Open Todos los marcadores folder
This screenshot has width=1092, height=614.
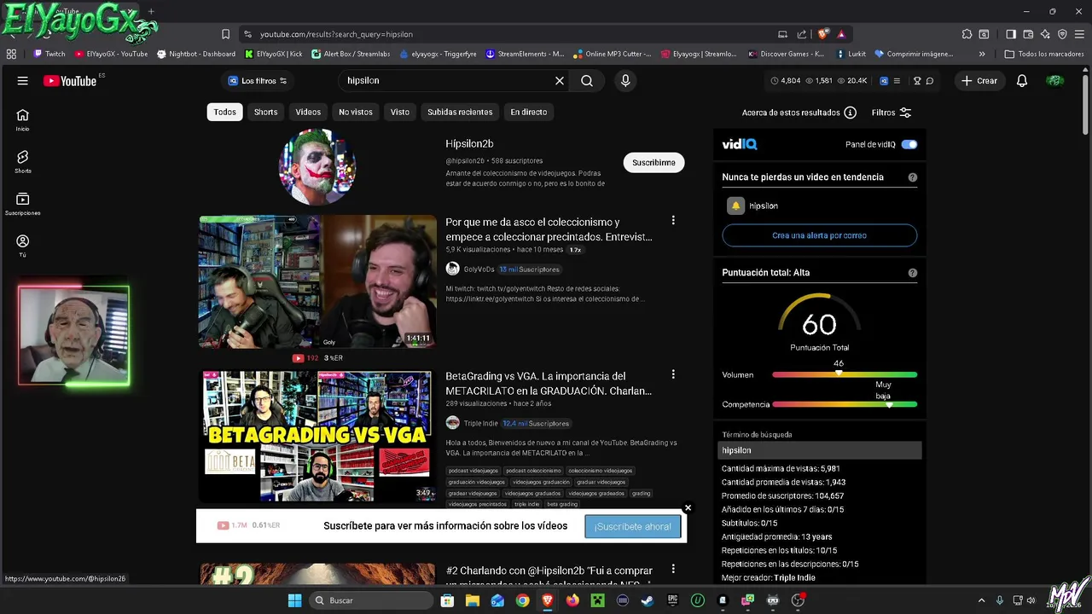coord(1043,54)
